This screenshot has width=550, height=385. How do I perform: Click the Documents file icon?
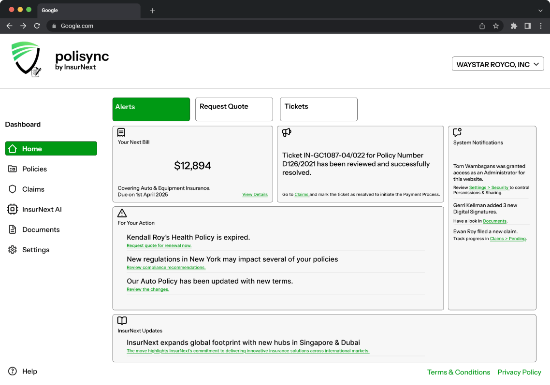[x=13, y=229]
